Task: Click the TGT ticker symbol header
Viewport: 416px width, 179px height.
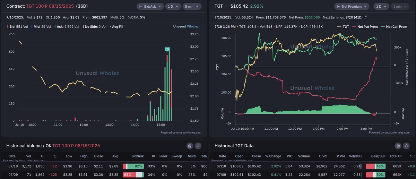Action: (x=219, y=7)
